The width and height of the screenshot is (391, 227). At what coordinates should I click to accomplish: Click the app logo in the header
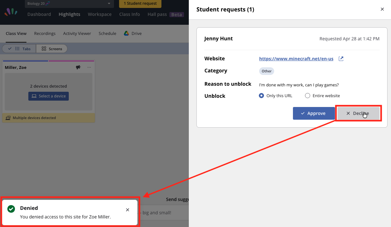(x=11, y=12)
